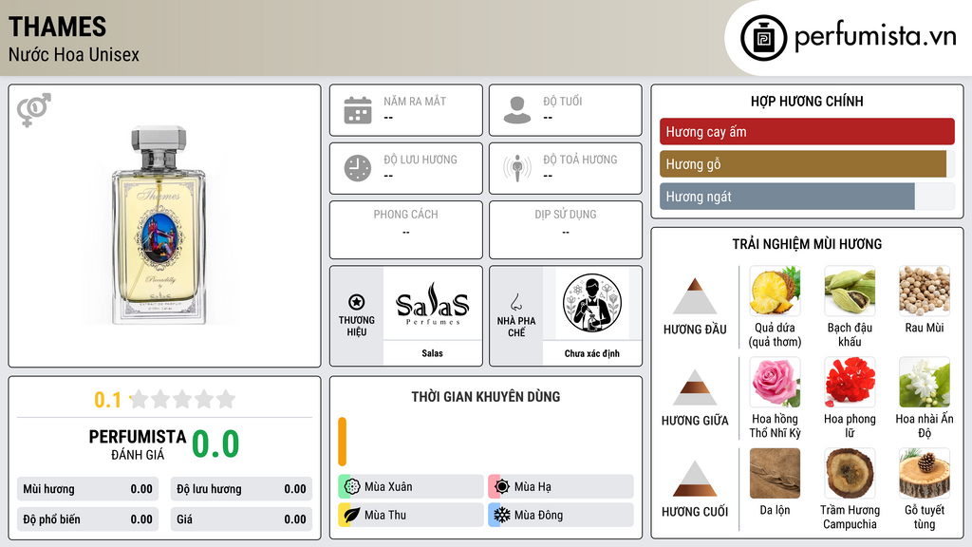The width and height of the screenshot is (972, 547).
Task: Click the clock icon for Độ lưu hương
Action: pyautogui.click(x=358, y=168)
